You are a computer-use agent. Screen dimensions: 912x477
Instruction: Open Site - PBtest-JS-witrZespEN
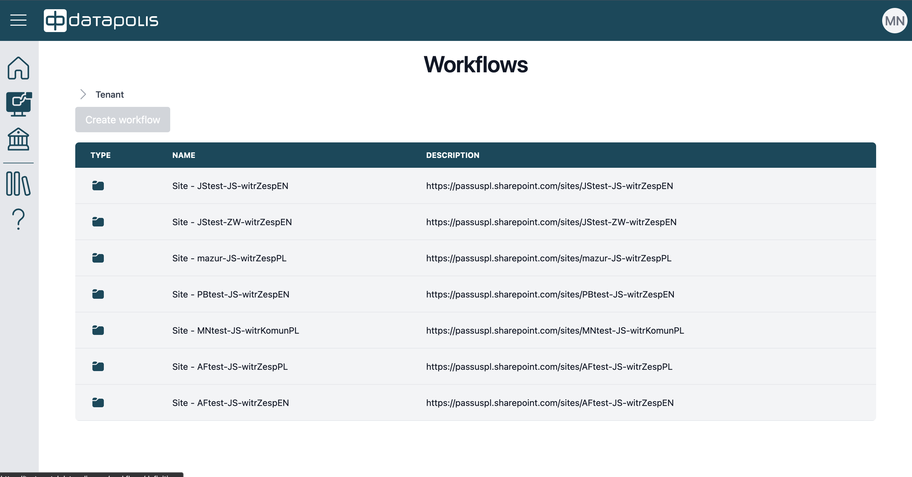pyautogui.click(x=231, y=294)
